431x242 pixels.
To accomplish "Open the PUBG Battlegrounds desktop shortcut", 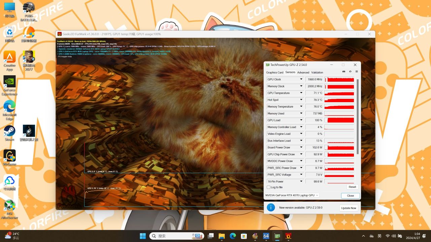I will 29,11.
